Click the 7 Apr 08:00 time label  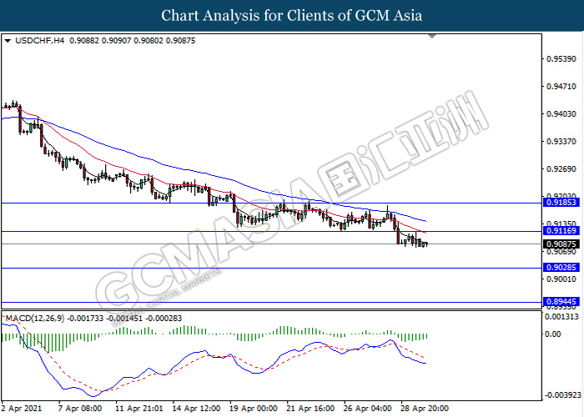pyautogui.click(x=80, y=409)
